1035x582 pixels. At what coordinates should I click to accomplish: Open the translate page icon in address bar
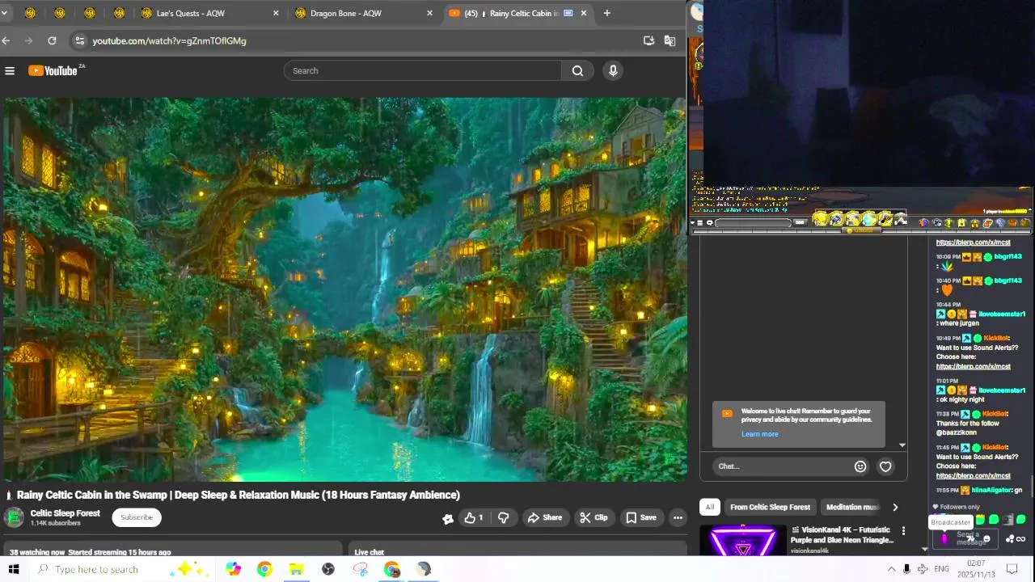pyautogui.click(x=670, y=40)
